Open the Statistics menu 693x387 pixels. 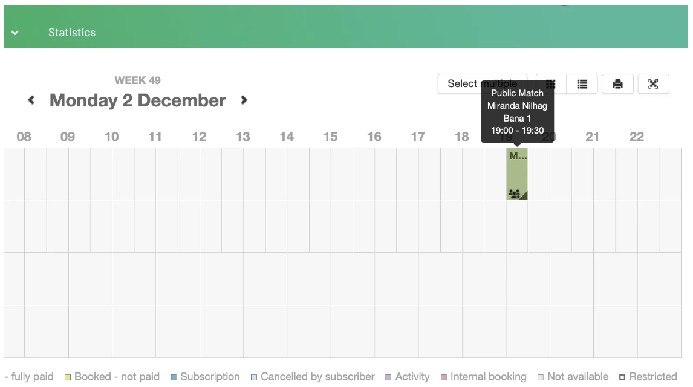pos(72,33)
